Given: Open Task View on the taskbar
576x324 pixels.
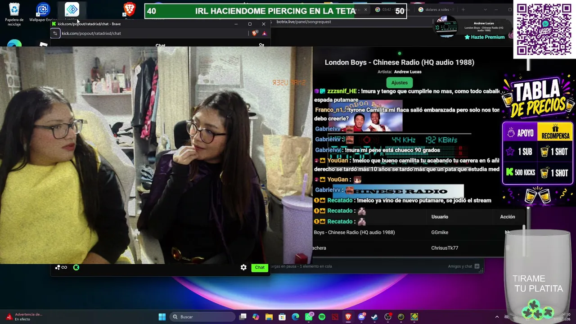Looking at the screenshot, I should (243, 317).
